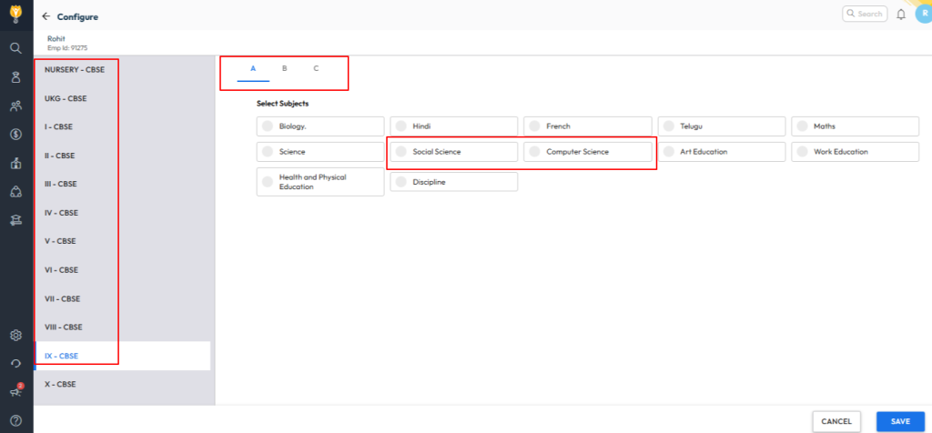
Task: Open the settings gear in sidebar
Action: coord(15,335)
